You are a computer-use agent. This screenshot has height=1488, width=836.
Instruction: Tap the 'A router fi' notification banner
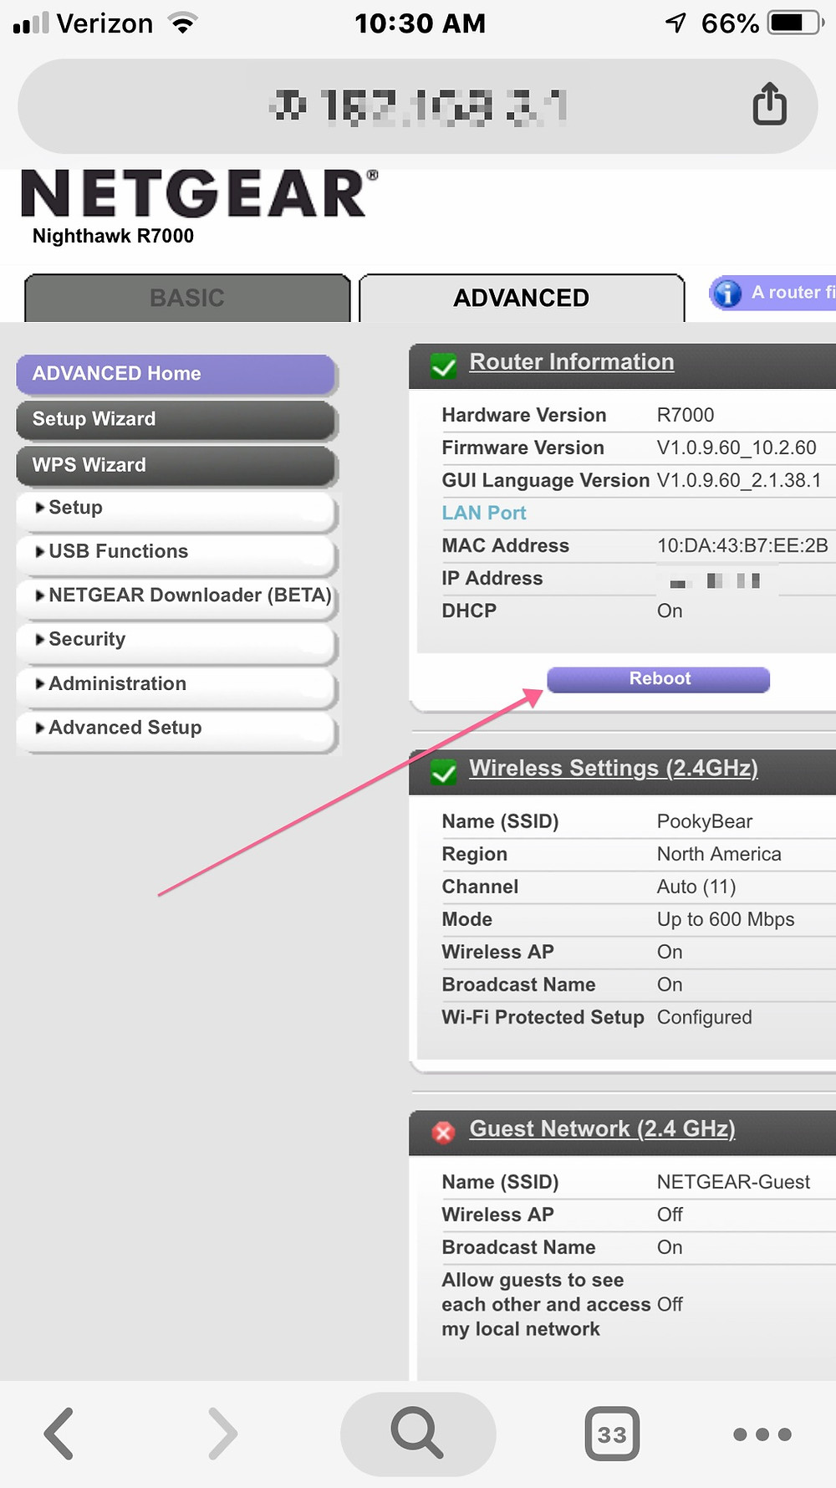pos(772,293)
